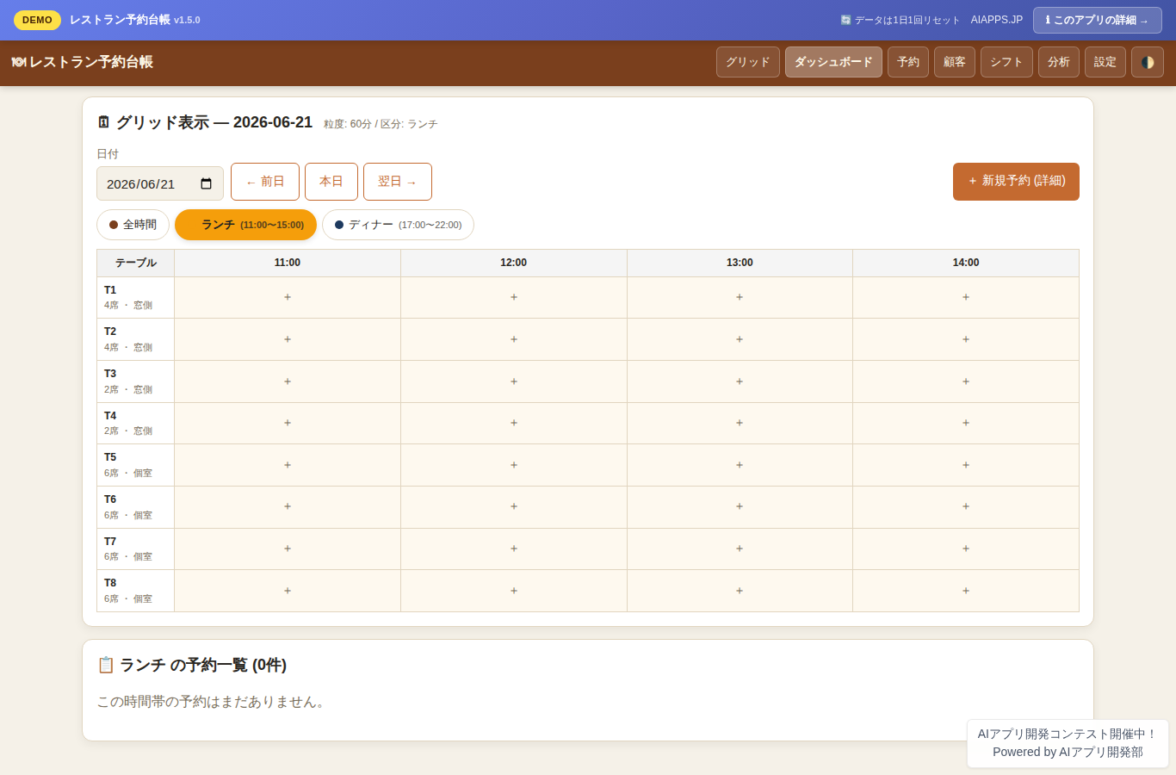
Task: Add reservation for T3 at 14:00
Action: click(966, 381)
